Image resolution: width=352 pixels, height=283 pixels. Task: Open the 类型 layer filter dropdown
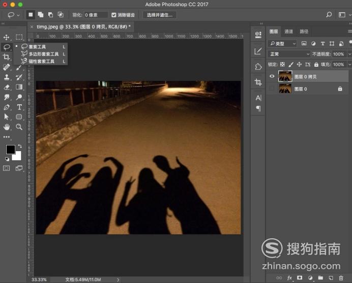[x=282, y=44]
